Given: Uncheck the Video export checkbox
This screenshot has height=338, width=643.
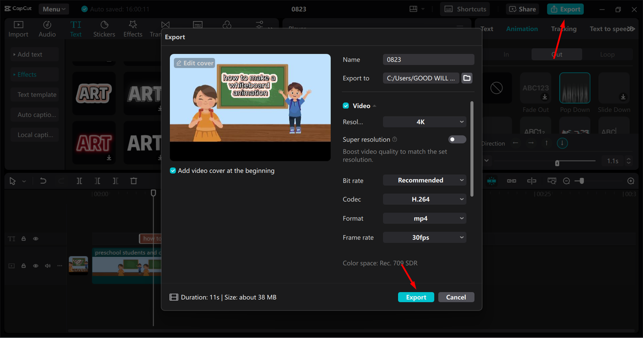Looking at the screenshot, I should (x=346, y=106).
